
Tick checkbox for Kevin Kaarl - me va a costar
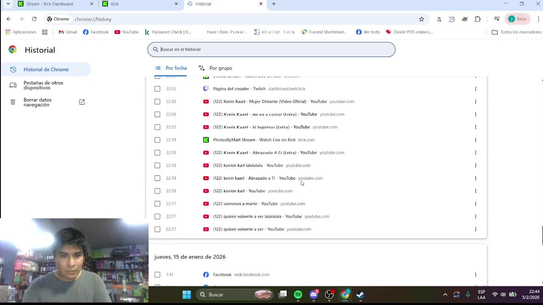157,114
